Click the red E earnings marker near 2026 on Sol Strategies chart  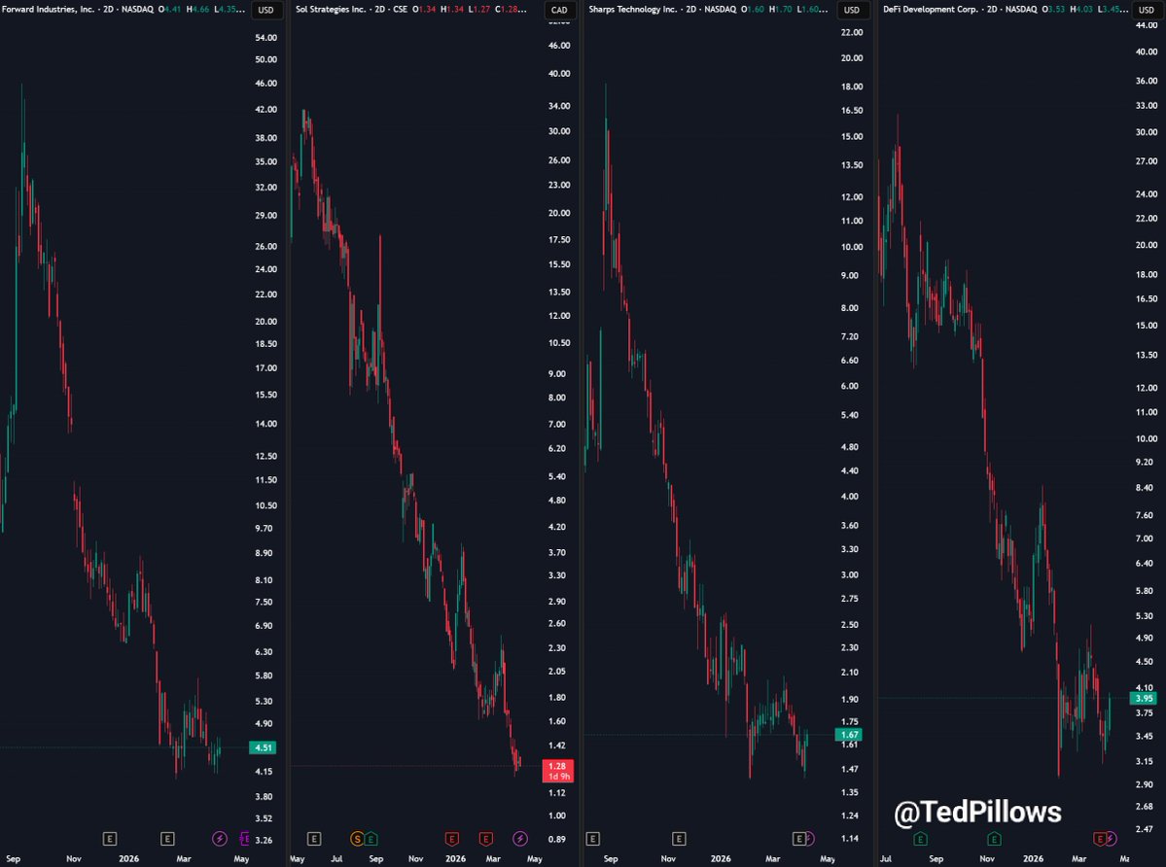point(451,839)
